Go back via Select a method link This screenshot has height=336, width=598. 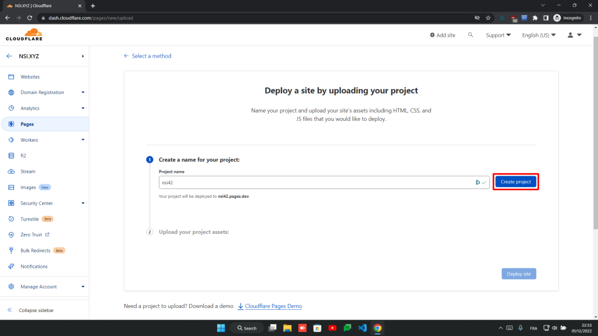[x=148, y=56]
